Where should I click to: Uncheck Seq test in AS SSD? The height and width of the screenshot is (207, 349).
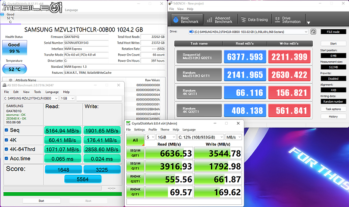[x=6, y=130]
